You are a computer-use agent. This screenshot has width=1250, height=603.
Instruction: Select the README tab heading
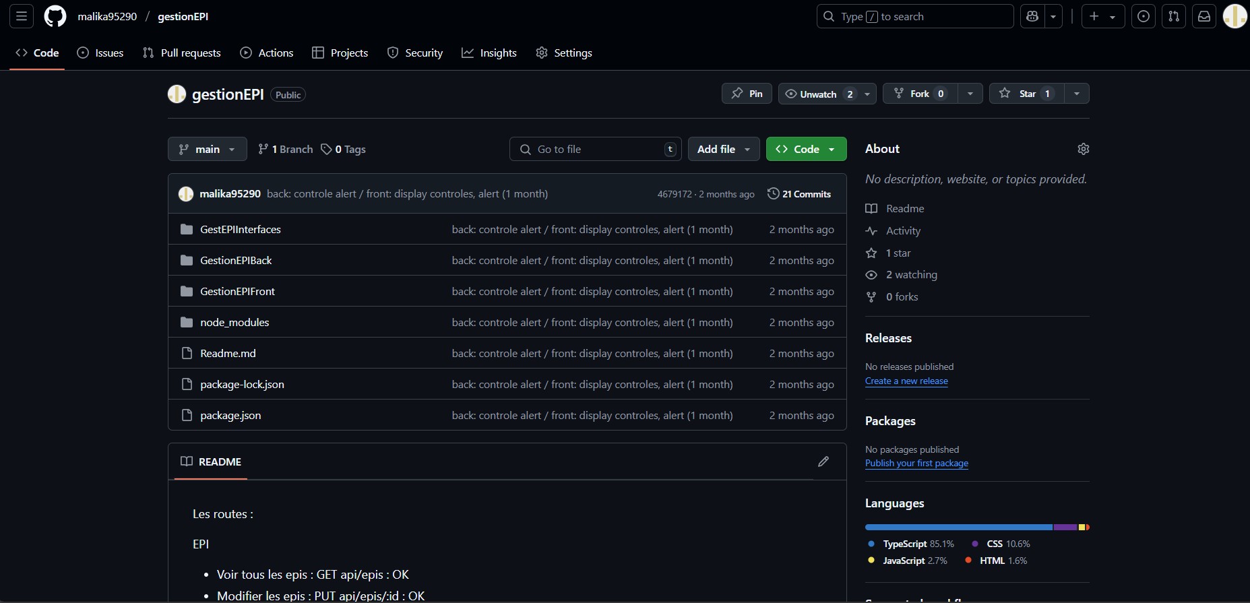point(211,462)
